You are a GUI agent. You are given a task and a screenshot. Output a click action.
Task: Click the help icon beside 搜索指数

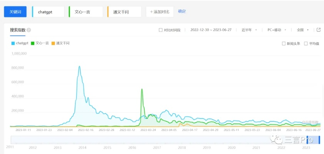[x=29, y=30]
